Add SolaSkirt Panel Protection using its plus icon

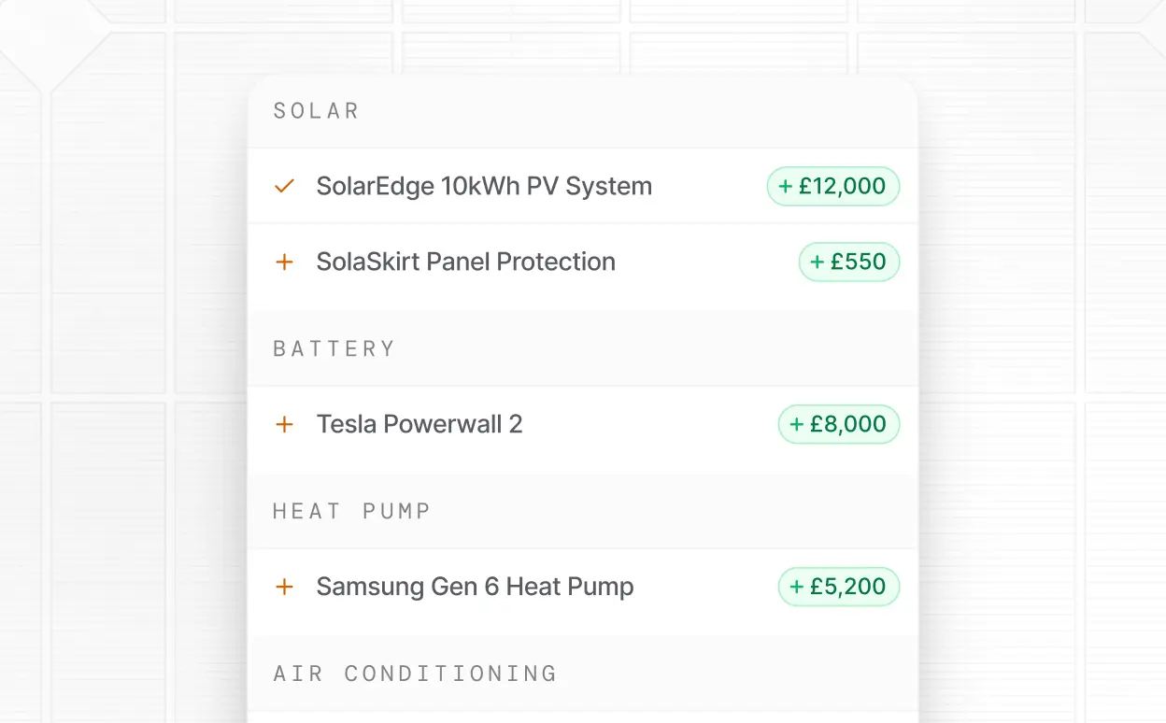click(284, 262)
